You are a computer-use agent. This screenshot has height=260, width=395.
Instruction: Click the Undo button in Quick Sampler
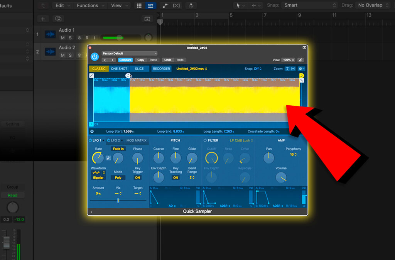click(169, 60)
